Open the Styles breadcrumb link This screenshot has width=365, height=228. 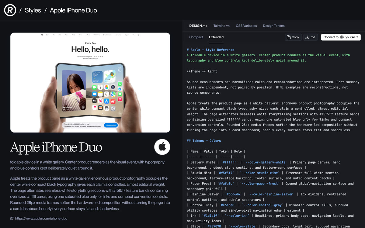coord(33,10)
